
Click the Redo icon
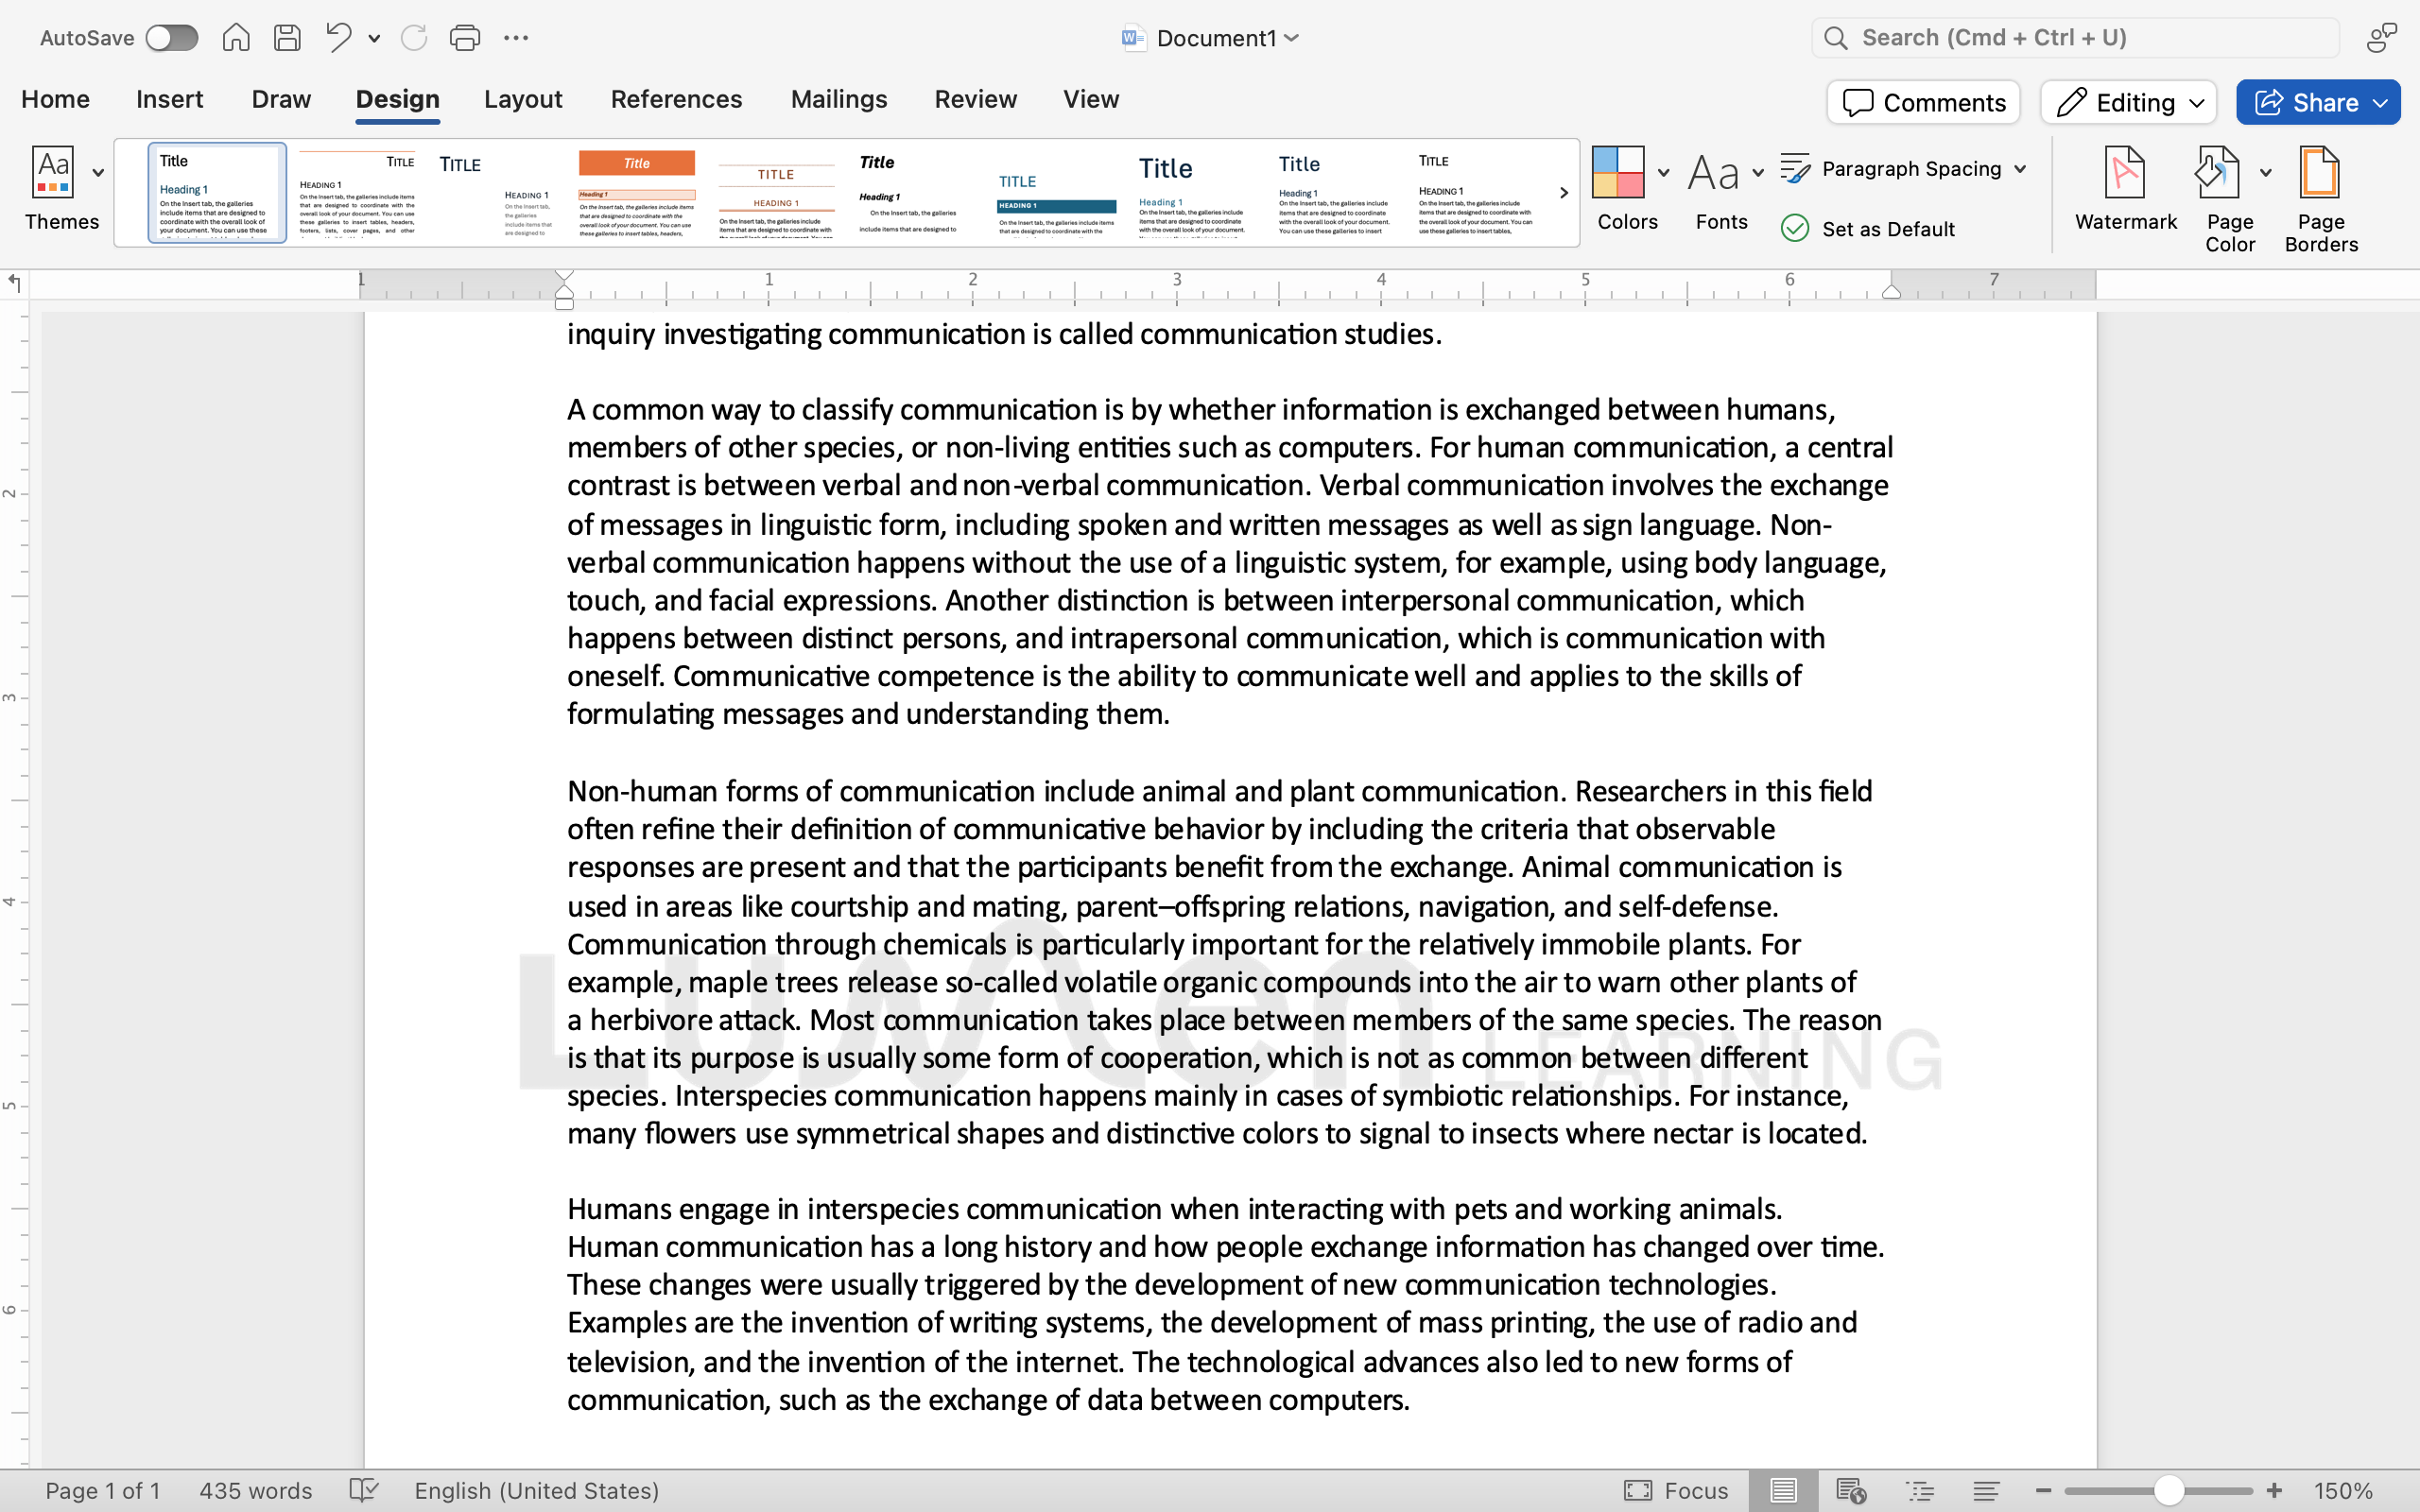413,38
